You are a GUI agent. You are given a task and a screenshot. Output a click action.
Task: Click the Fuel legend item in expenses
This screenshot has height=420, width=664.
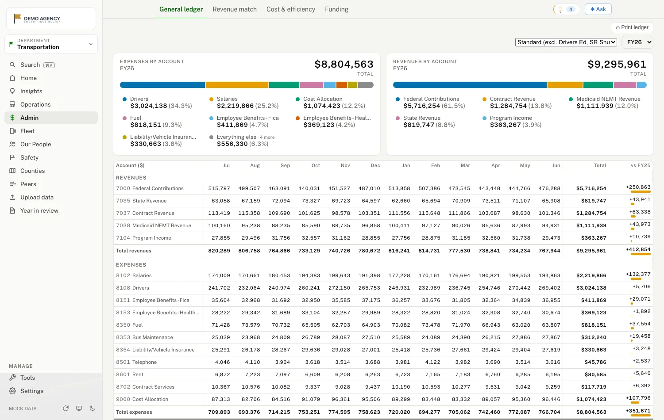click(x=152, y=122)
